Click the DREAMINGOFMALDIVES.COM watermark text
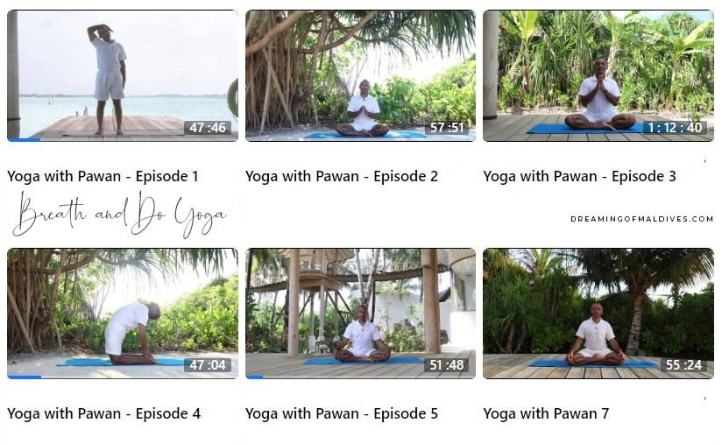Image resolution: width=722 pixels, height=444 pixels. coord(642,219)
